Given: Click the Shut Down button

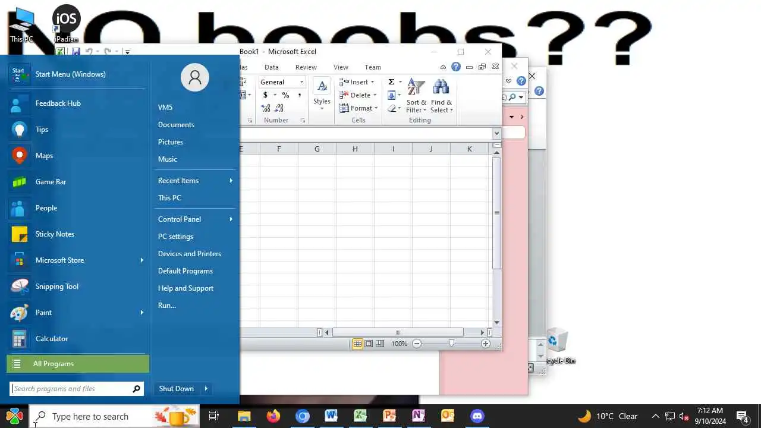Looking at the screenshot, I should coord(177,389).
